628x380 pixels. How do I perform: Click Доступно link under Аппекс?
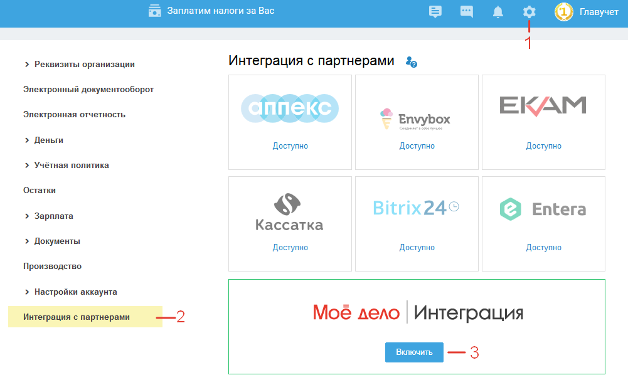[290, 145]
